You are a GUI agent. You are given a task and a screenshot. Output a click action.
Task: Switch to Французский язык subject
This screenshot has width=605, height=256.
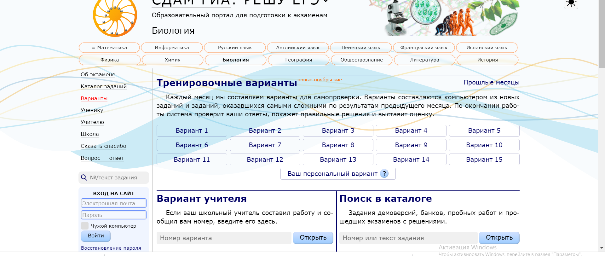point(424,48)
